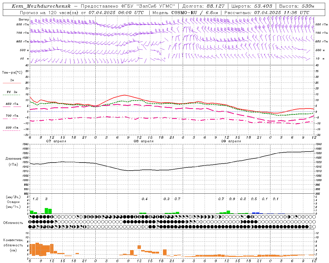Click the '(мм/1ч.)' precipitation unit label
The image size is (329, 263).
[x=13, y=207]
